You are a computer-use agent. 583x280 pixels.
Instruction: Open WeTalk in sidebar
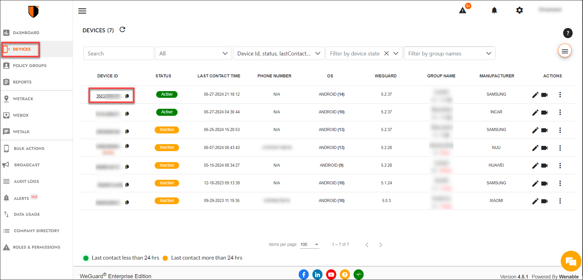pyautogui.click(x=36, y=132)
